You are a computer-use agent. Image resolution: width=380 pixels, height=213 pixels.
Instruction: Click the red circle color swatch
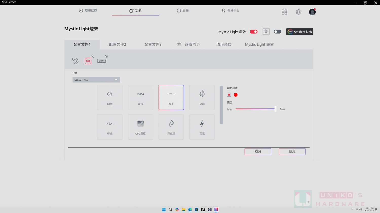(x=236, y=95)
